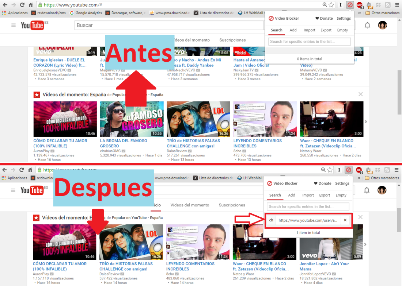The height and width of the screenshot is (286, 402).
Task: Click Adblock Plus icon in Antes browser toolbar
Action: click(x=360, y=5)
